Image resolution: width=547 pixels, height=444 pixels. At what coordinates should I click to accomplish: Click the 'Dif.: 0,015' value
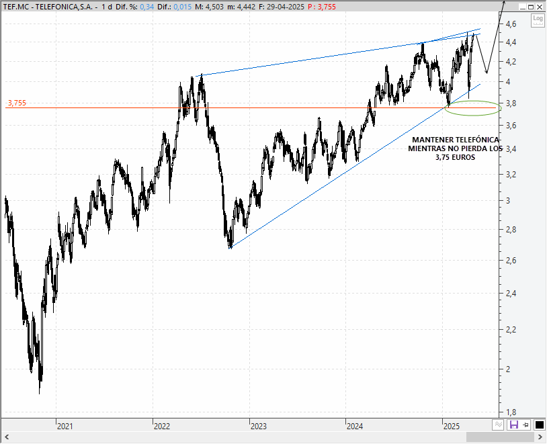[x=175, y=7]
